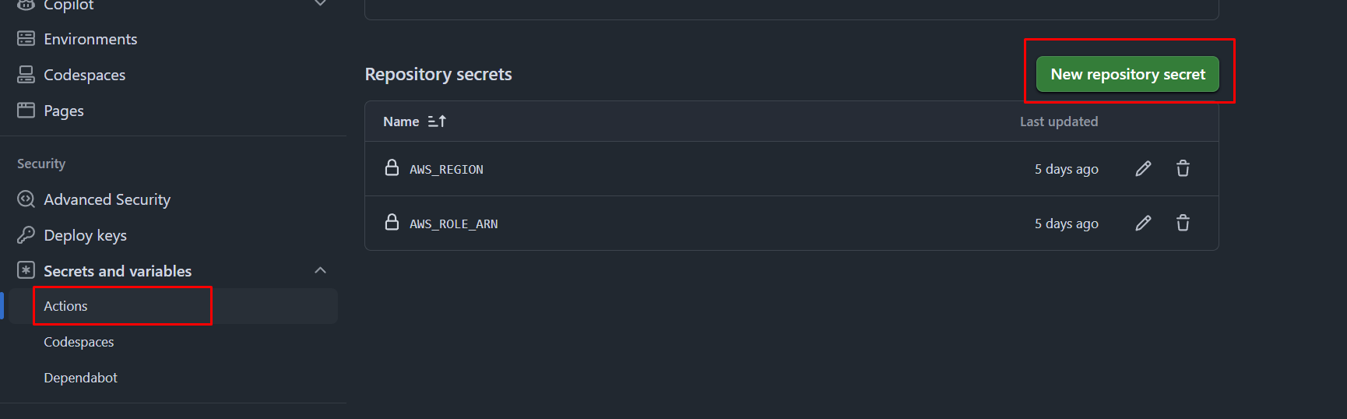Click New repository secret button
This screenshot has width=1347, height=419.
pyautogui.click(x=1127, y=75)
